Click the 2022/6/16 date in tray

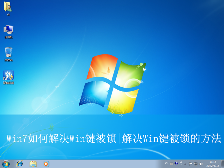(213, 165)
